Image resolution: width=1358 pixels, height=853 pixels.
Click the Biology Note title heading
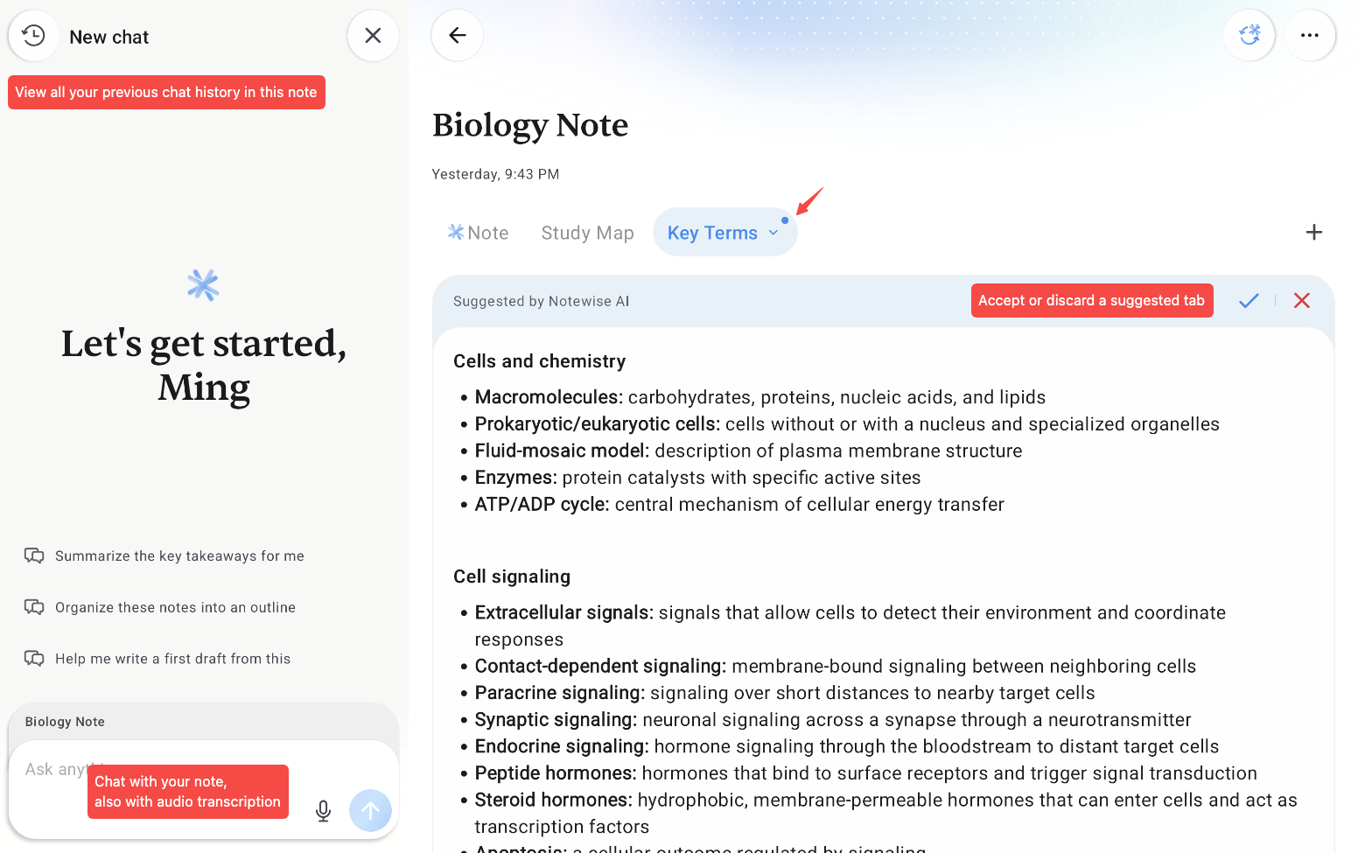click(530, 125)
